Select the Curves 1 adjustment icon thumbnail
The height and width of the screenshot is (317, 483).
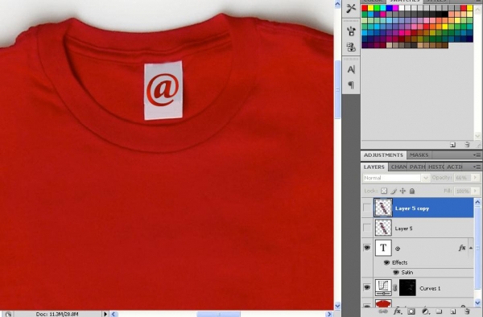click(x=383, y=288)
